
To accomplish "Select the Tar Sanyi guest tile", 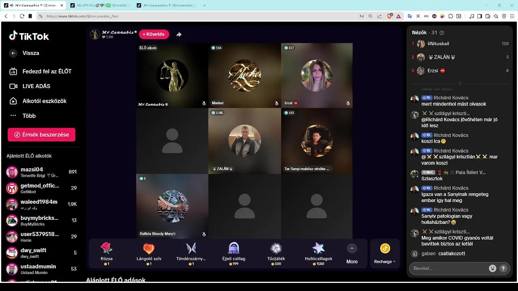I will (317, 141).
